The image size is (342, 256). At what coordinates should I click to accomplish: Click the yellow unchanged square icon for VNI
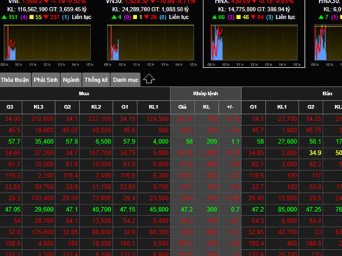33,17
